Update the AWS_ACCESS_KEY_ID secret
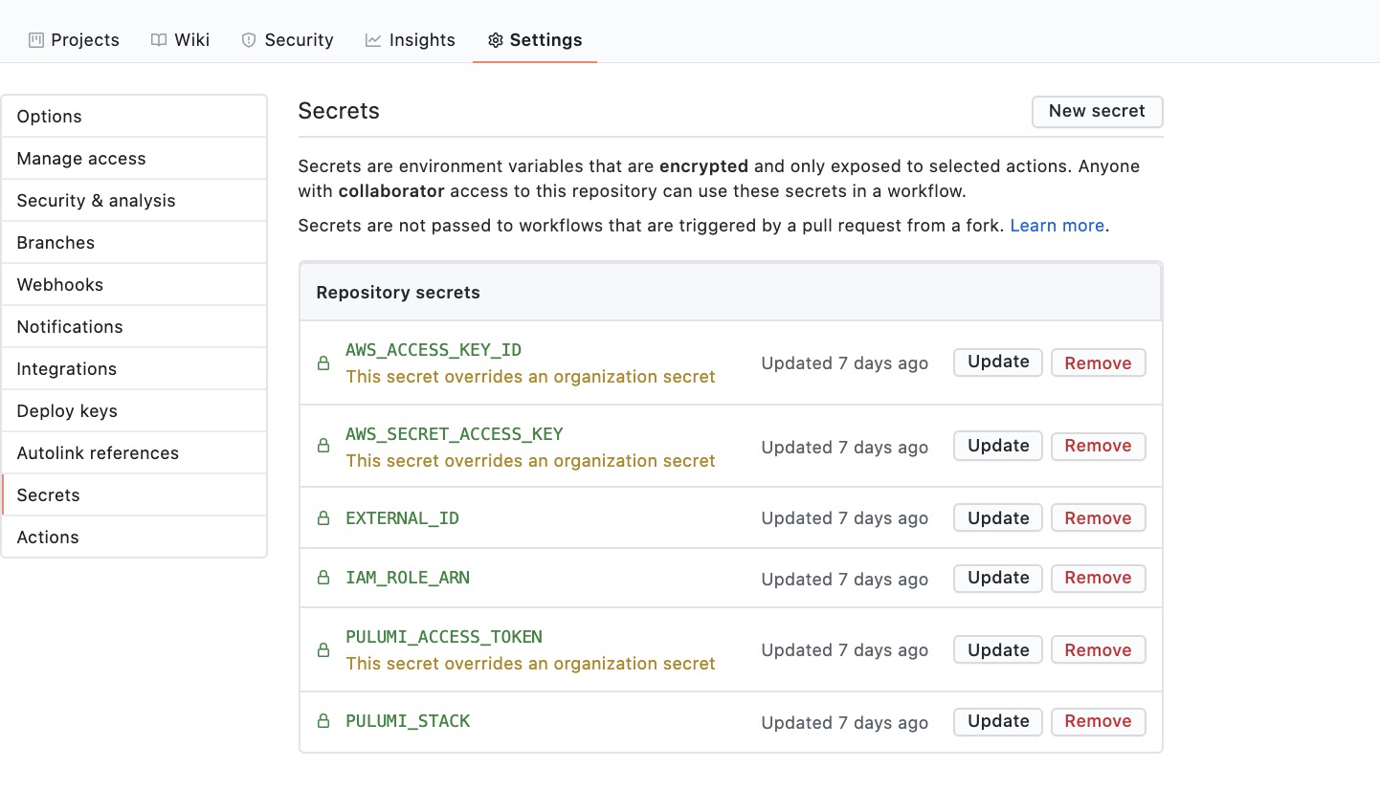Image resolution: width=1380 pixels, height=790 pixels. click(998, 362)
